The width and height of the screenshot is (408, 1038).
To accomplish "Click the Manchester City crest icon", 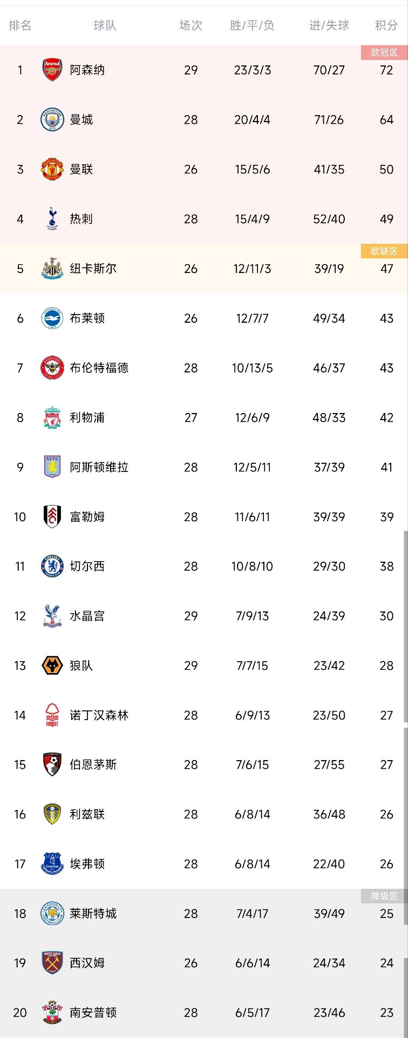I will click(x=52, y=119).
